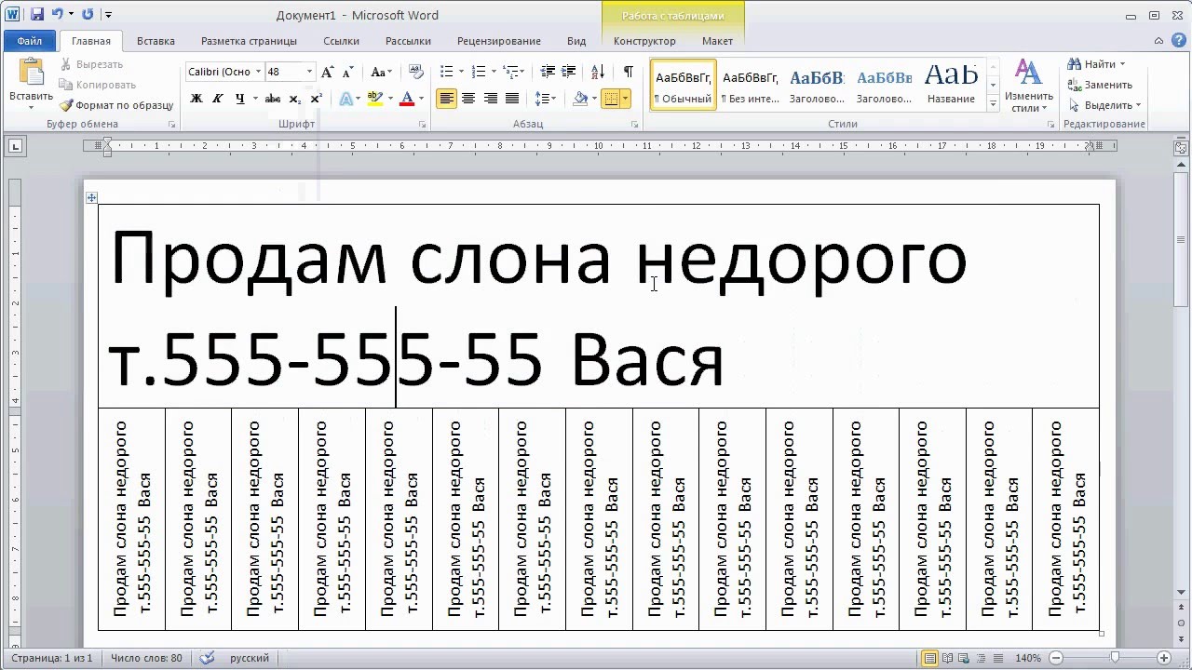Screen dimensions: 1192x670
Task: Apply the 'Обычный' style
Action: tap(684, 85)
